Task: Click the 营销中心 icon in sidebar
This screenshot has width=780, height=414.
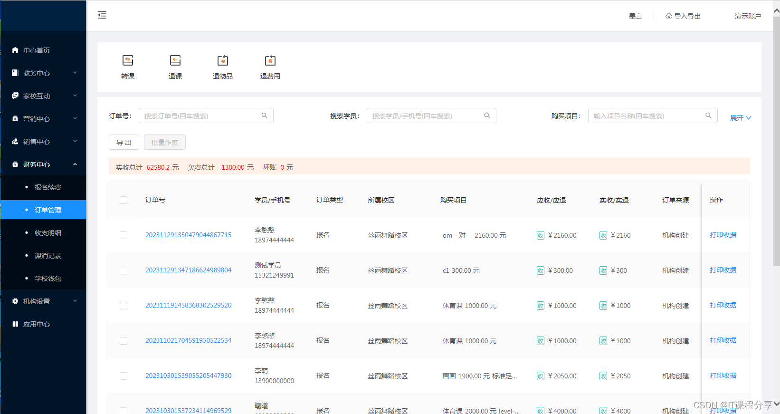Action: (x=15, y=118)
